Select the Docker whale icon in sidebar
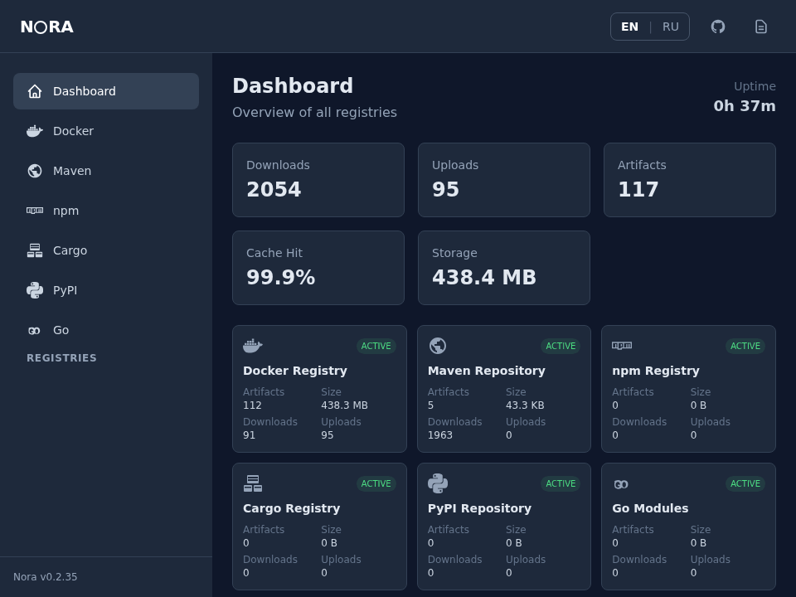This screenshot has width=796, height=597. click(35, 131)
